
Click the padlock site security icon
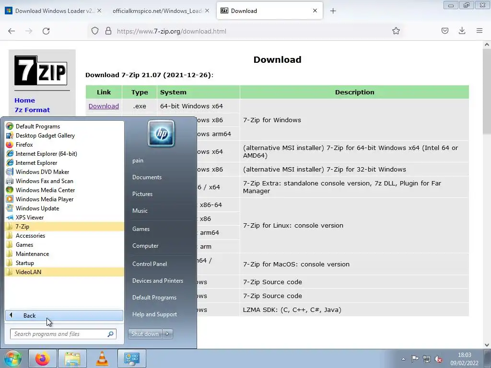(x=108, y=31)
